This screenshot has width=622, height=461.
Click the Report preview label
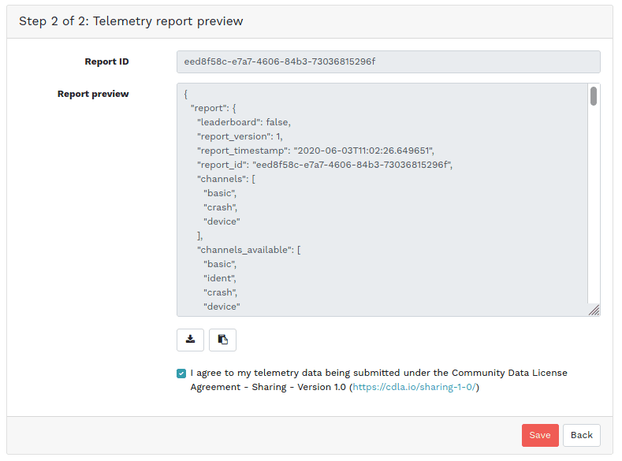point(93,94)
